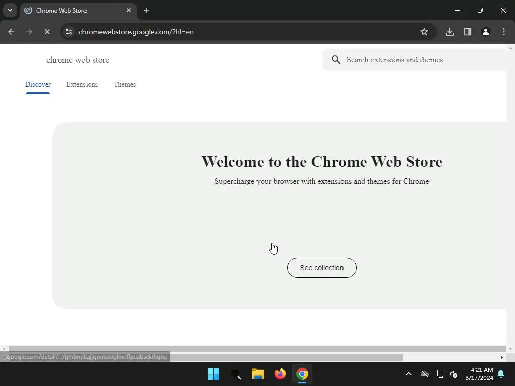Viewport: 515px width, 386px height.
Task: Open the Chrome three-dot menu
Action: (x=504, y=32)
